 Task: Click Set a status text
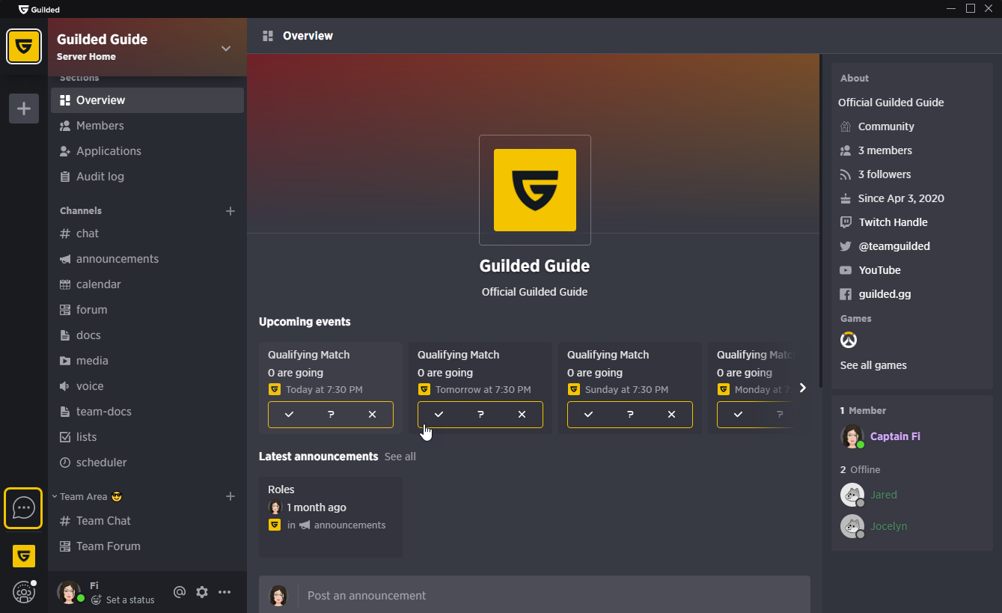click(x=130, y=600)
